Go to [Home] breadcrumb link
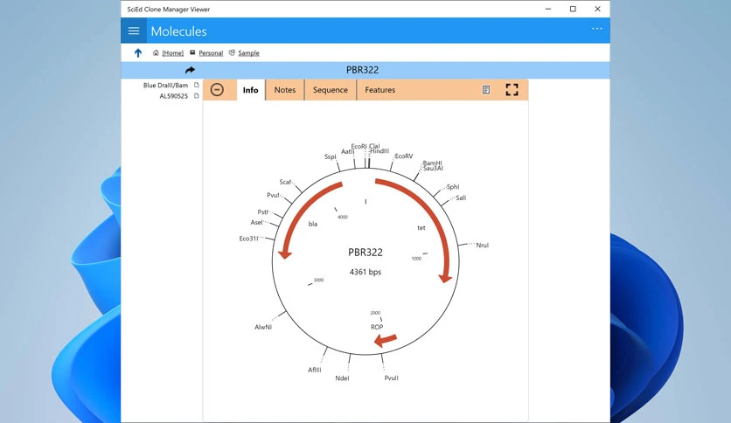 [x=173, y=53]
